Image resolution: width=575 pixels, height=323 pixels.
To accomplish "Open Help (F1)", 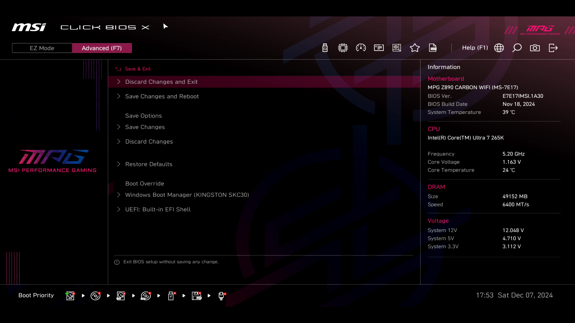I will [475, 48].
